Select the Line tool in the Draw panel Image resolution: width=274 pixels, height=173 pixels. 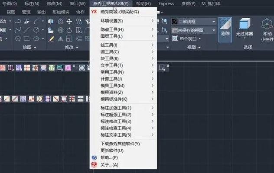[x=26, y=30]
